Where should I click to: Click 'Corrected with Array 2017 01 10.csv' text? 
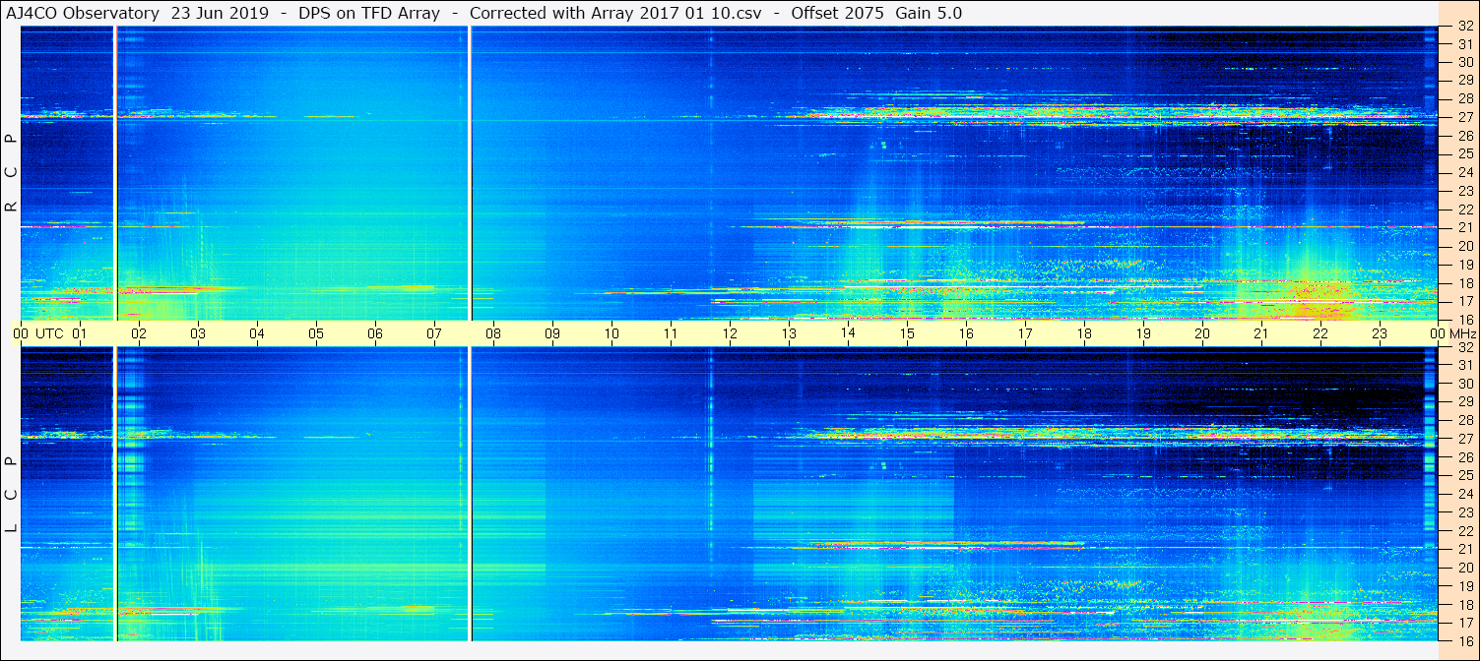click(x=615, y=13)
